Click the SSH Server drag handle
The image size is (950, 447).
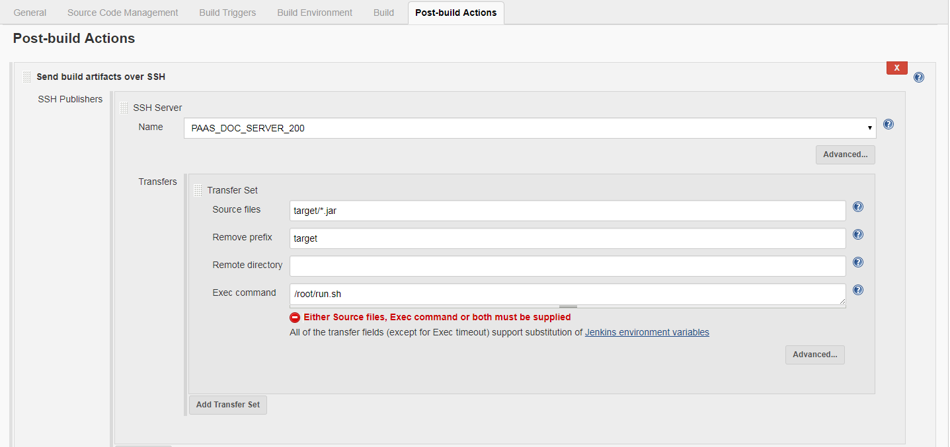[124, 108]
